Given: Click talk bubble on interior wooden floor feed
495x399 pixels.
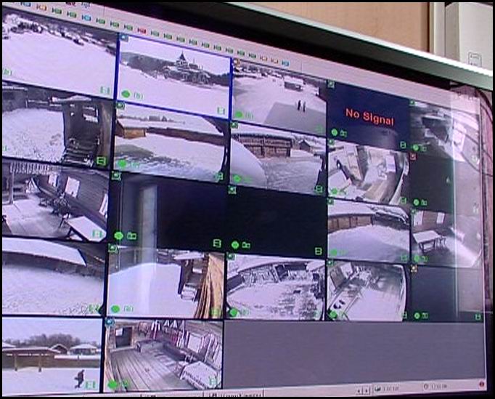Looking at the screenshot, I should (112, 384).
